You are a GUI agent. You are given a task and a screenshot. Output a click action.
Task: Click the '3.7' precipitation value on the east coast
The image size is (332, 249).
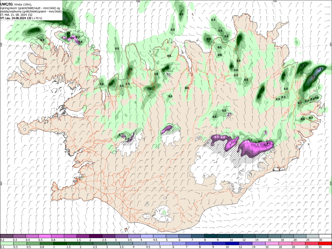[x=314, y=77]
